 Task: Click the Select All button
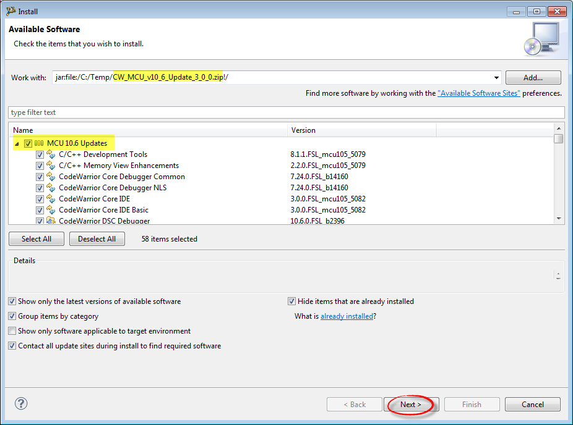click(x=37, y=239)
